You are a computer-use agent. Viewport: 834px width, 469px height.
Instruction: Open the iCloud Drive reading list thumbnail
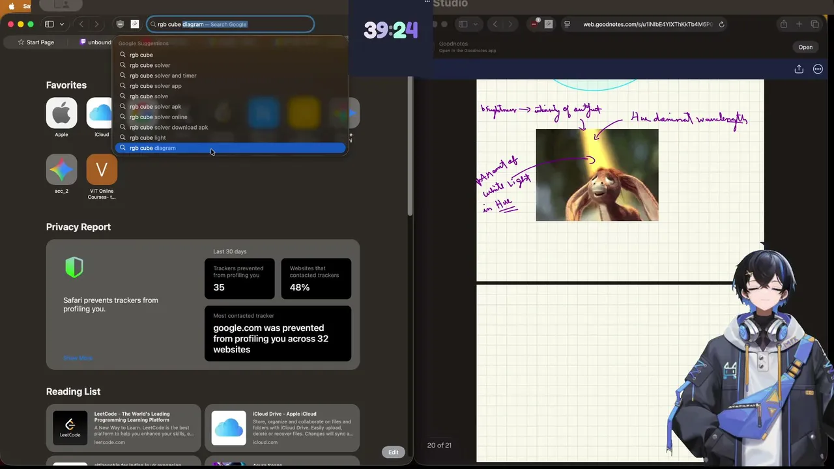pyautogui.click(x=229, y=428)
